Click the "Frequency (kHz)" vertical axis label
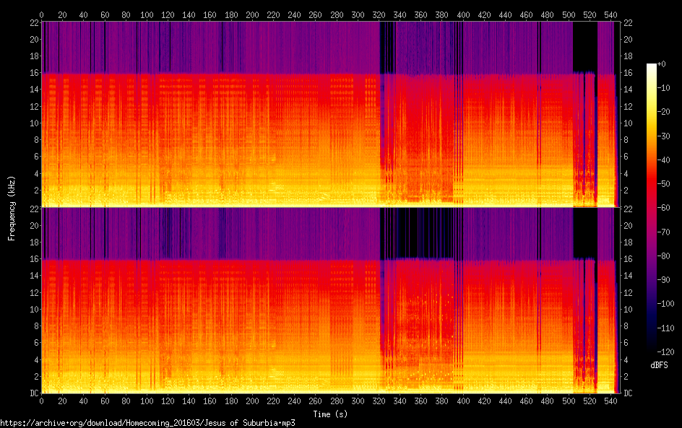Viewport: 682px width, 428px height. (x=11, y=207)
